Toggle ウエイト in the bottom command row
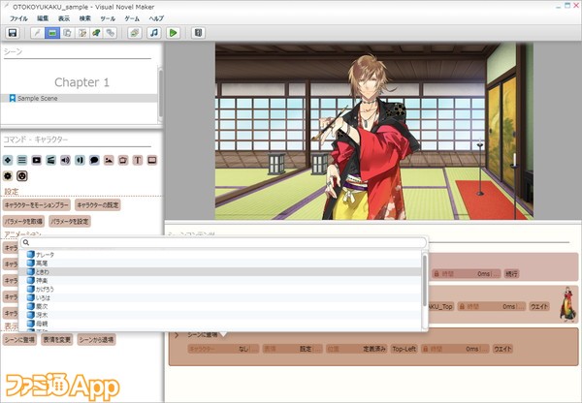The width and height of the screenshot is (582, 403). click(x=502, y=349)
